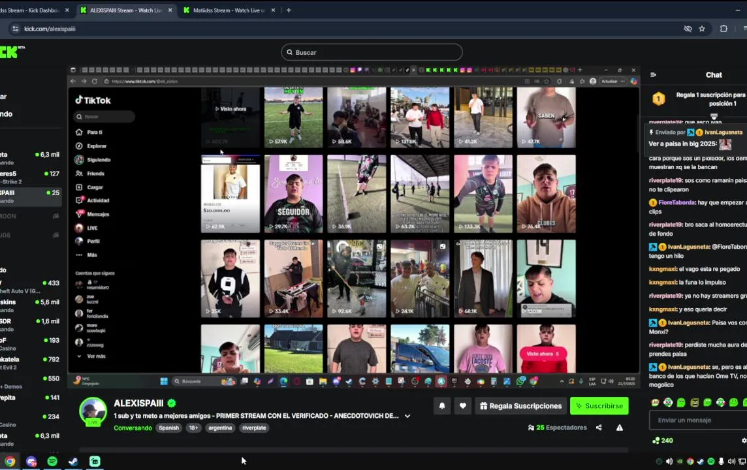Expand the stream title with the chevron
The width and height of the screenshot is (747, 470).
(407, 416)
